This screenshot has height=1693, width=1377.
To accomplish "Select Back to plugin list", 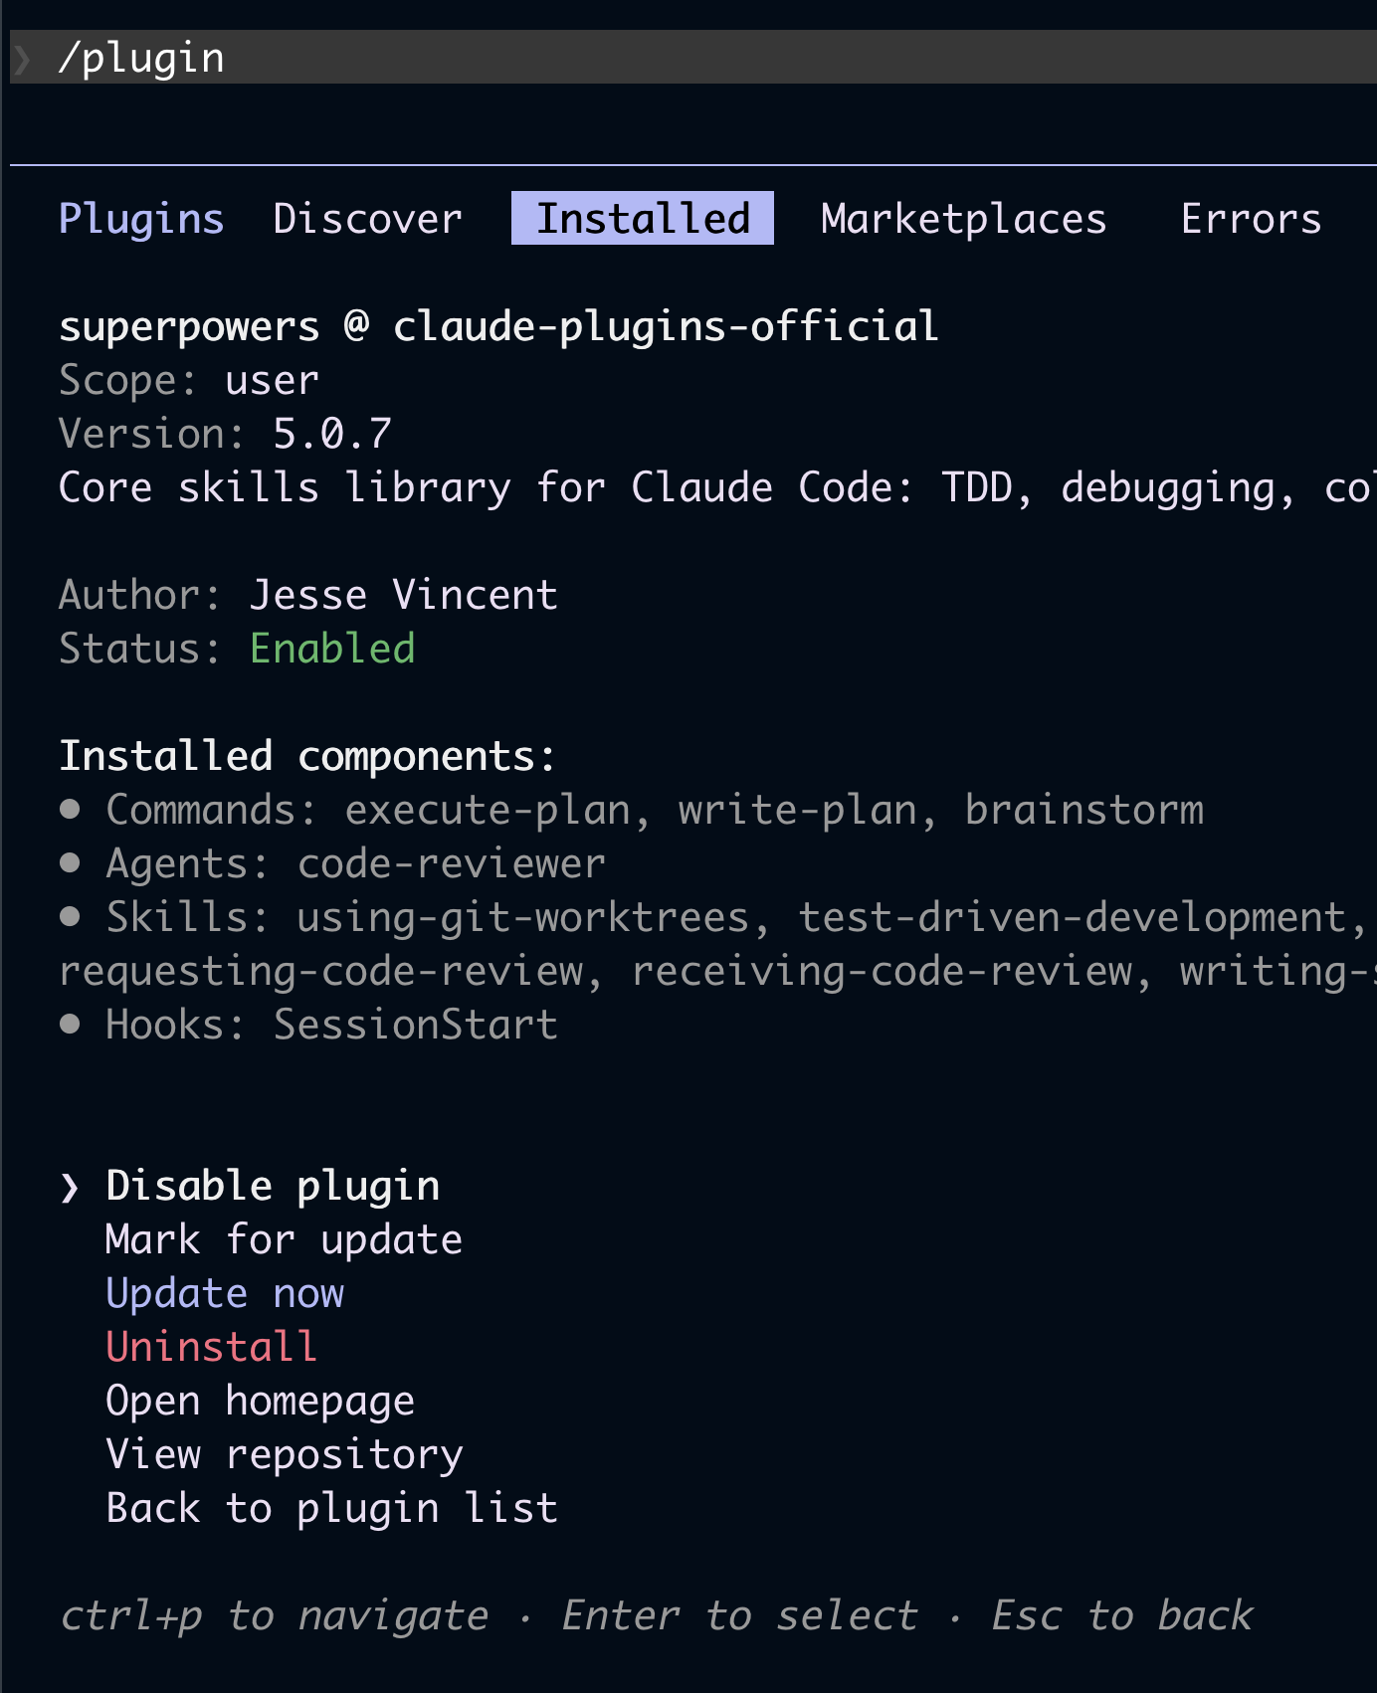I will click(331, 1508).
